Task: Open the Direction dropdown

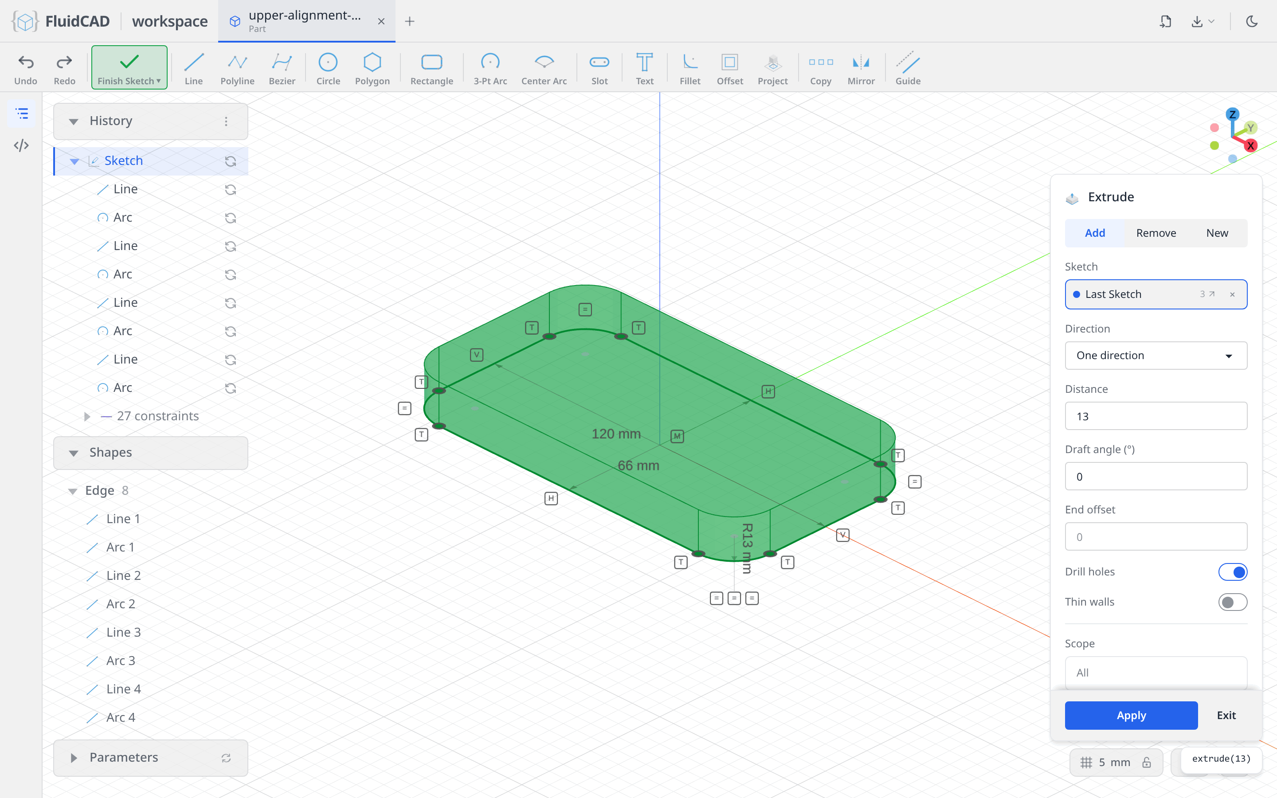Action: click(x=1156, y=355)
